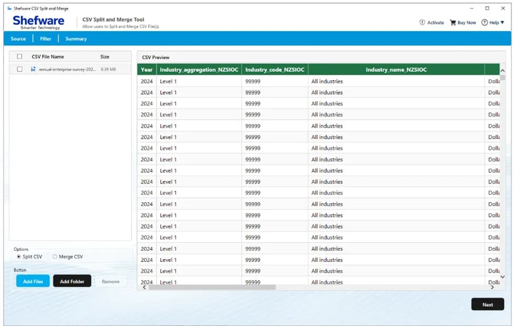Click the 8.39 MB file size value
Screen dimensions: 514x326
coord(108,69)
